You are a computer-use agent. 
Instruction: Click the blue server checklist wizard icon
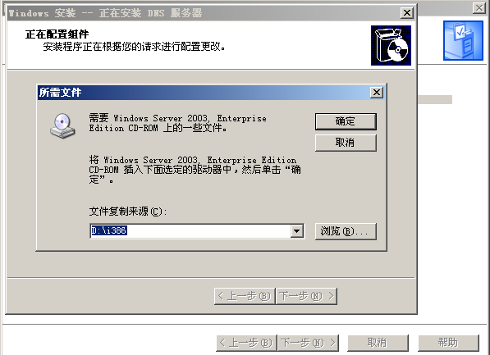(463, 41)
